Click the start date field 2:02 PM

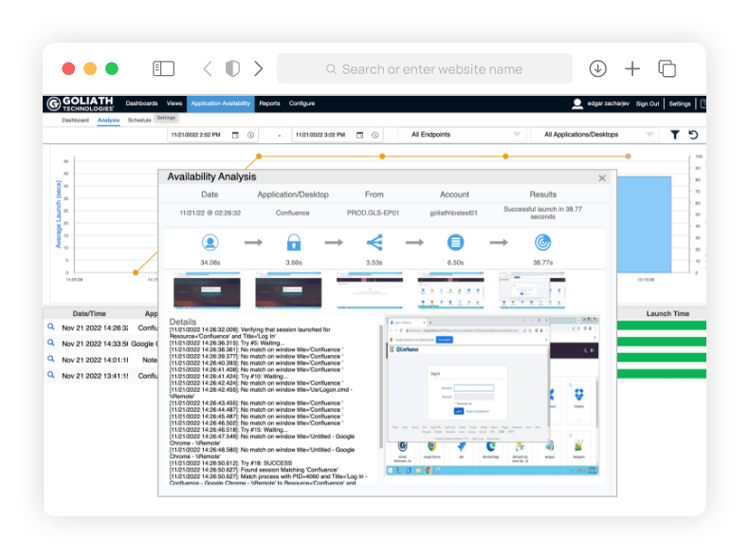click(196, 135)
